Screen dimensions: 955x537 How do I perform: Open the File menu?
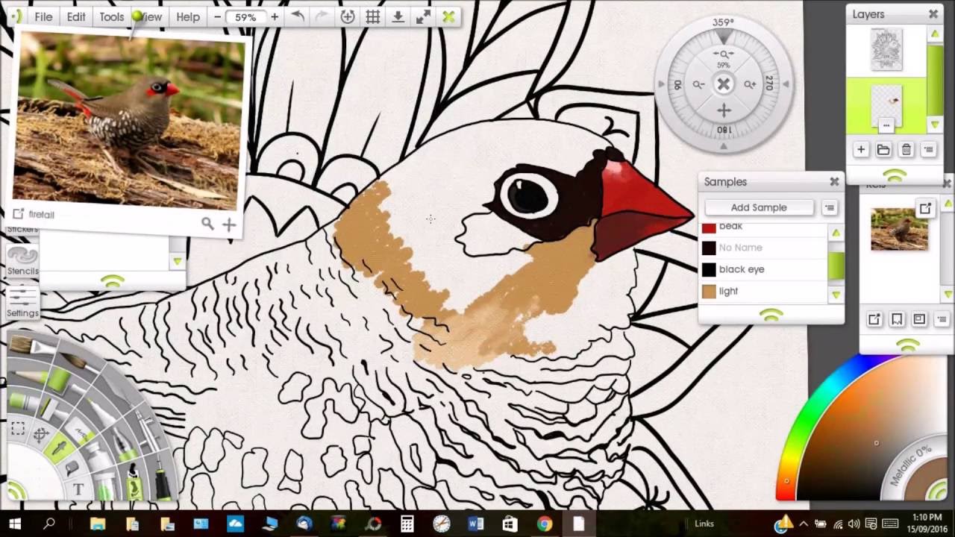tap(43, 16)
